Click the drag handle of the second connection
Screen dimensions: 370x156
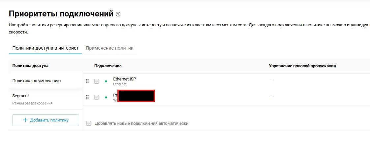tap(87, 97)
